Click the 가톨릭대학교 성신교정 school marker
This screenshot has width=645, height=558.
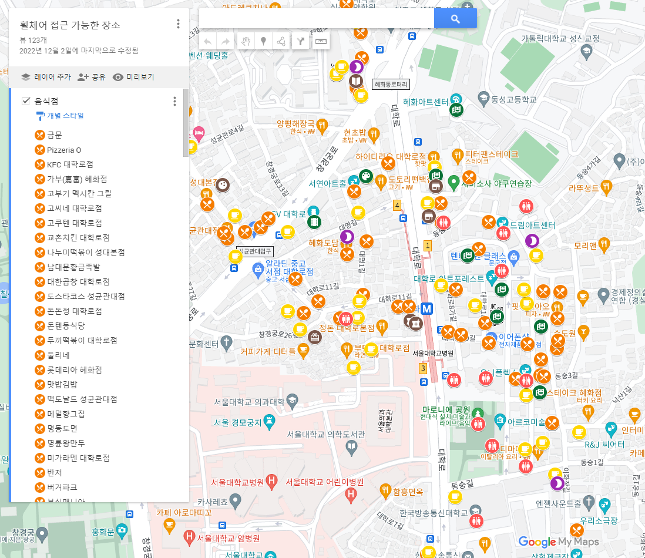(x=586, y=52)
